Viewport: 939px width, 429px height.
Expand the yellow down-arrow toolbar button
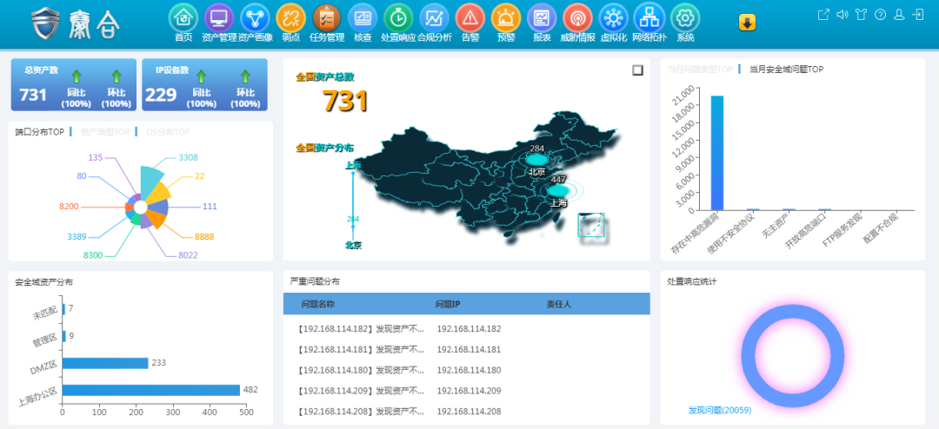coord(747,23)
